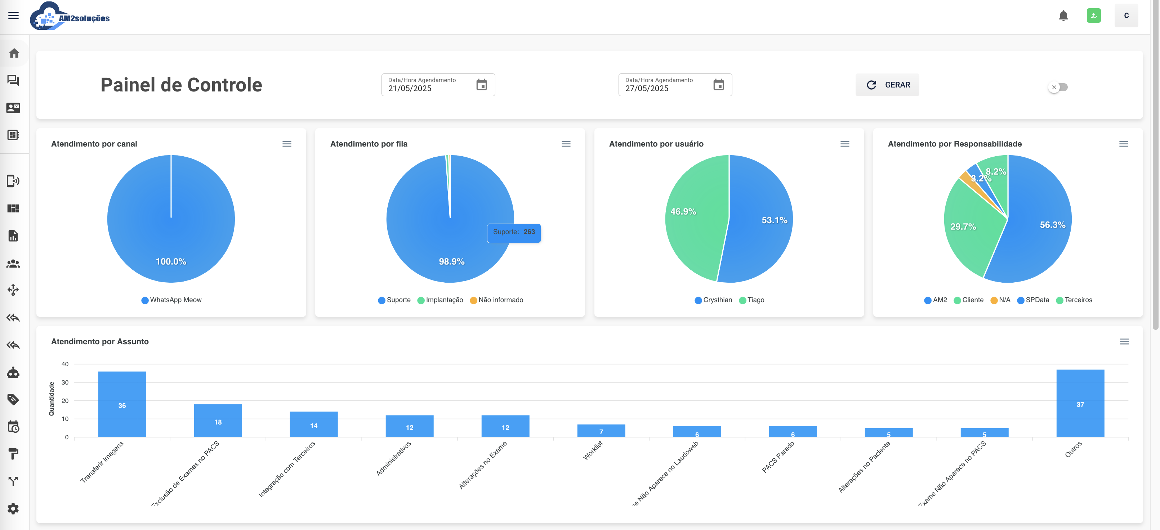The height and width of the screenshot is (530, 1160).
Task: Open the start date calendar picker
Action: coord(481,85)
